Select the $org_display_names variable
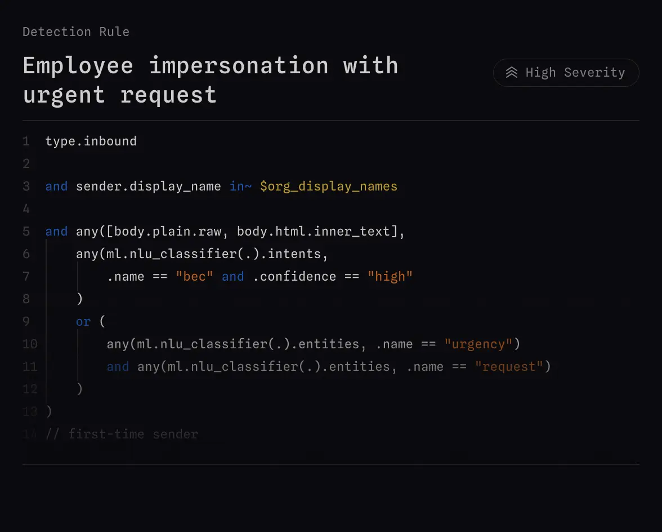Image resolution: width=662 pixels, height=532 pixels. pos(329,186)
